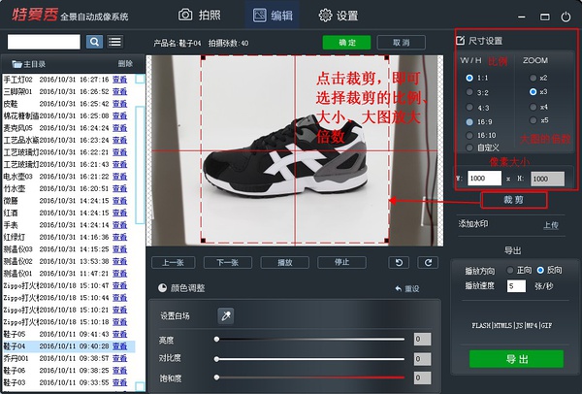The width and height of the screenshot is (582, 394).
Task: Open the list view menu icon
Action: pos(115,42)
